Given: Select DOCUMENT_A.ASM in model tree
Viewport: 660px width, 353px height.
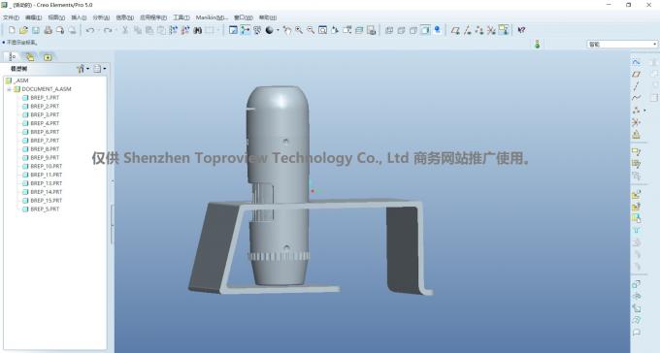Looking at the screenshot, I should click(x=43, y=89).
